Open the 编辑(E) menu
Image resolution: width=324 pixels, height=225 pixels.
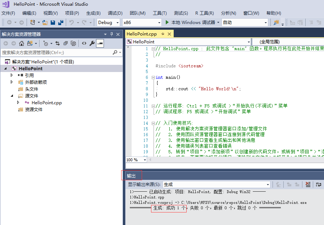pos(29,13)
